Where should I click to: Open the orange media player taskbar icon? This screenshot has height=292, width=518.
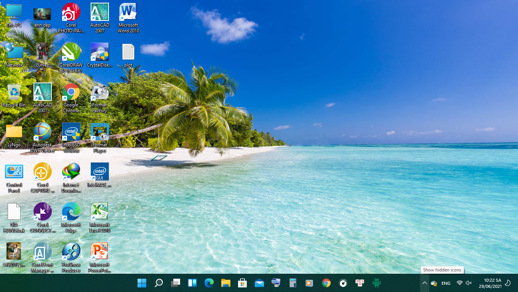(310, 283)
